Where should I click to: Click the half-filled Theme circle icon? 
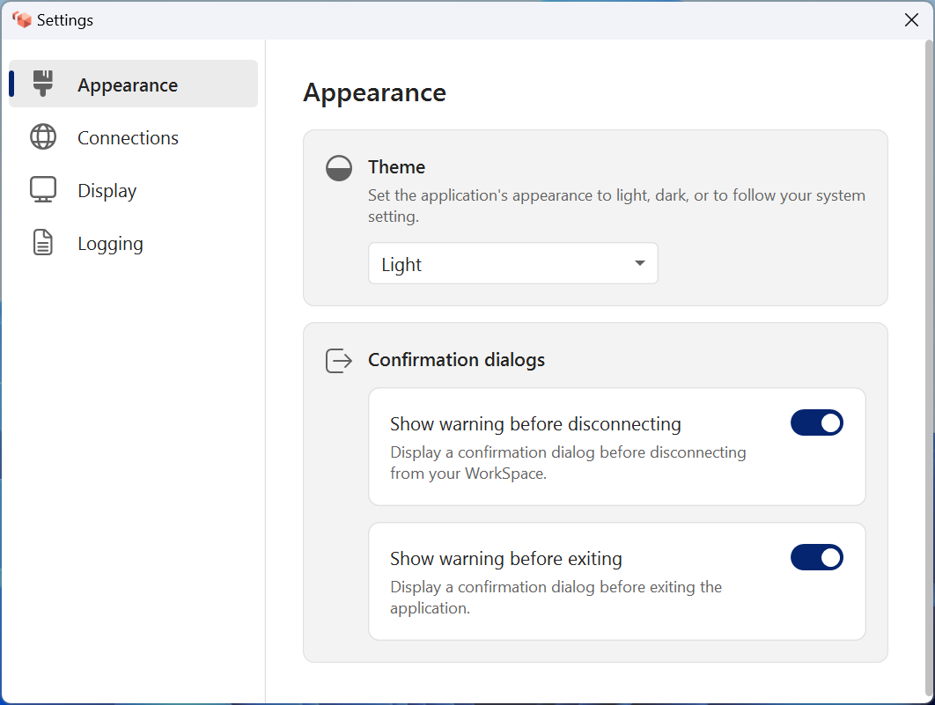point(339,168)
